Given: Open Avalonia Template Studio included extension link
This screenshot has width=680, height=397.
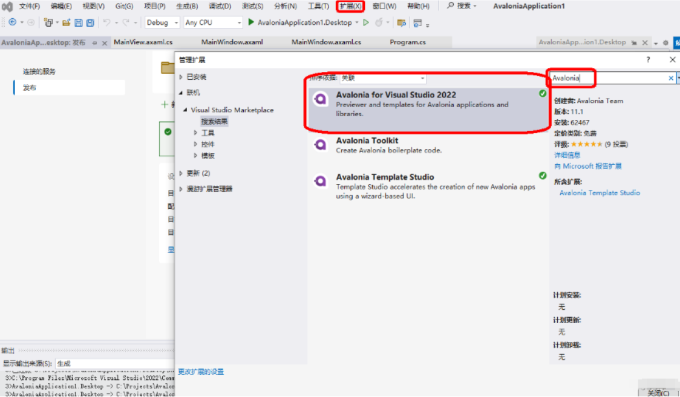Looking at the screenshot, I should pyautogui.click(x=600, y=192).
